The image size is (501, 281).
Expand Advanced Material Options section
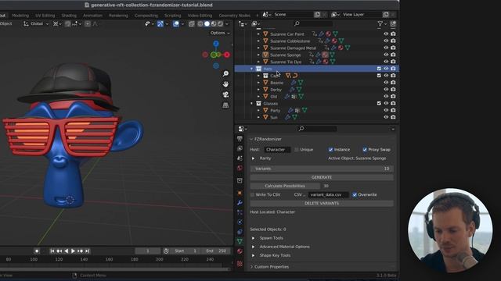(x=253, y=247)
